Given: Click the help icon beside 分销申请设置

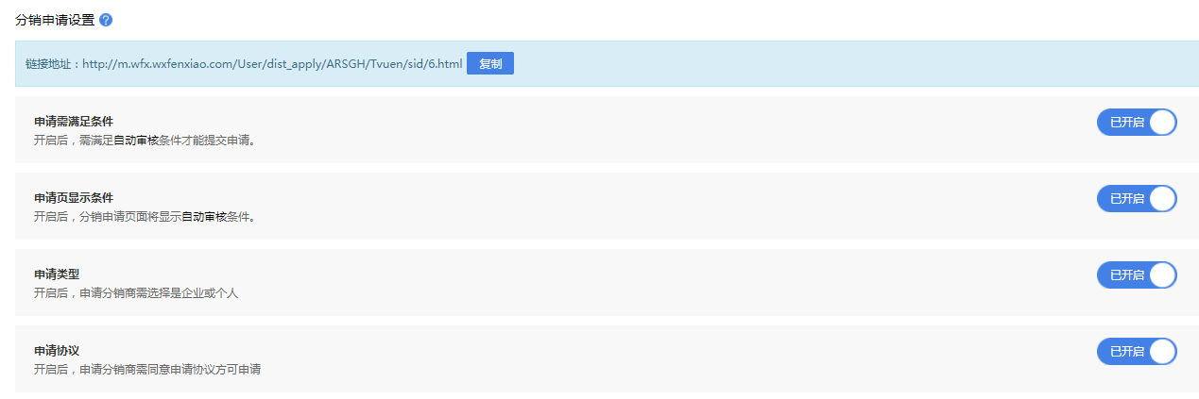Looking at the screenshot, I should 106,20.
